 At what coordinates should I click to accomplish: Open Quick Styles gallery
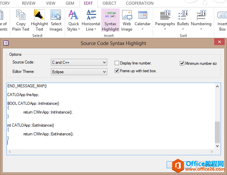click(74, 20)
